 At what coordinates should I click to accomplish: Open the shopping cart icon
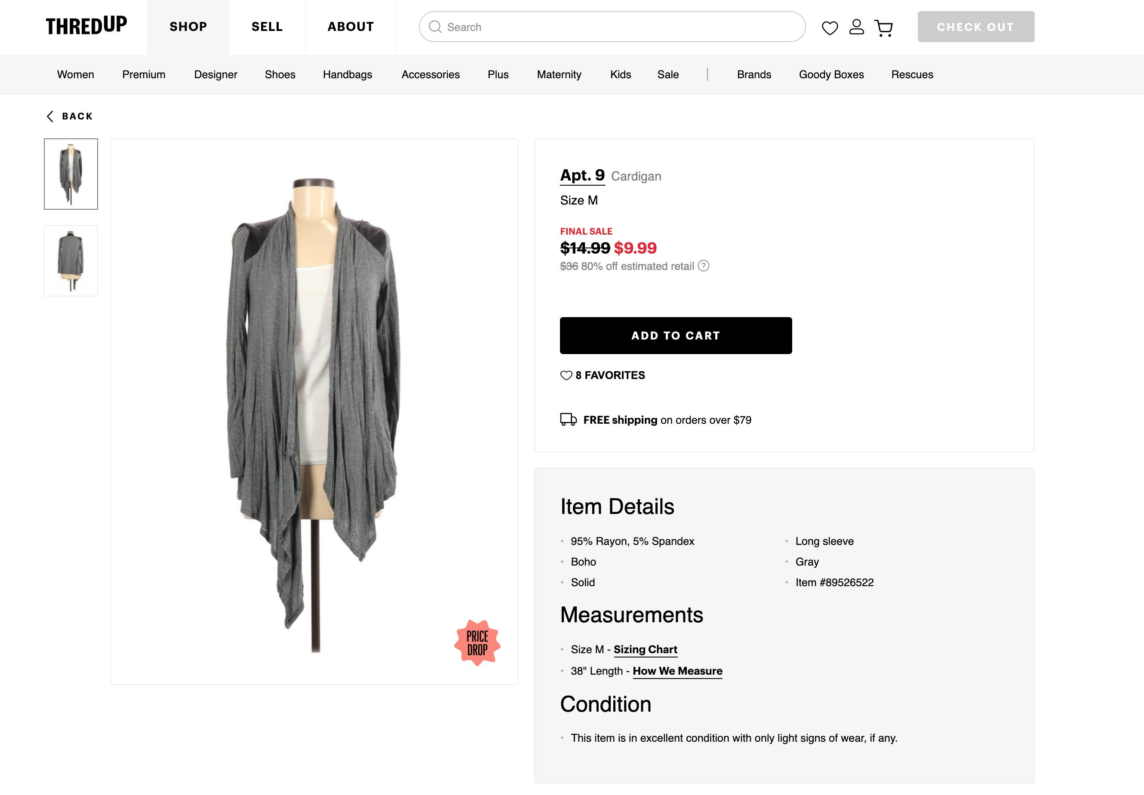[884, 28]
